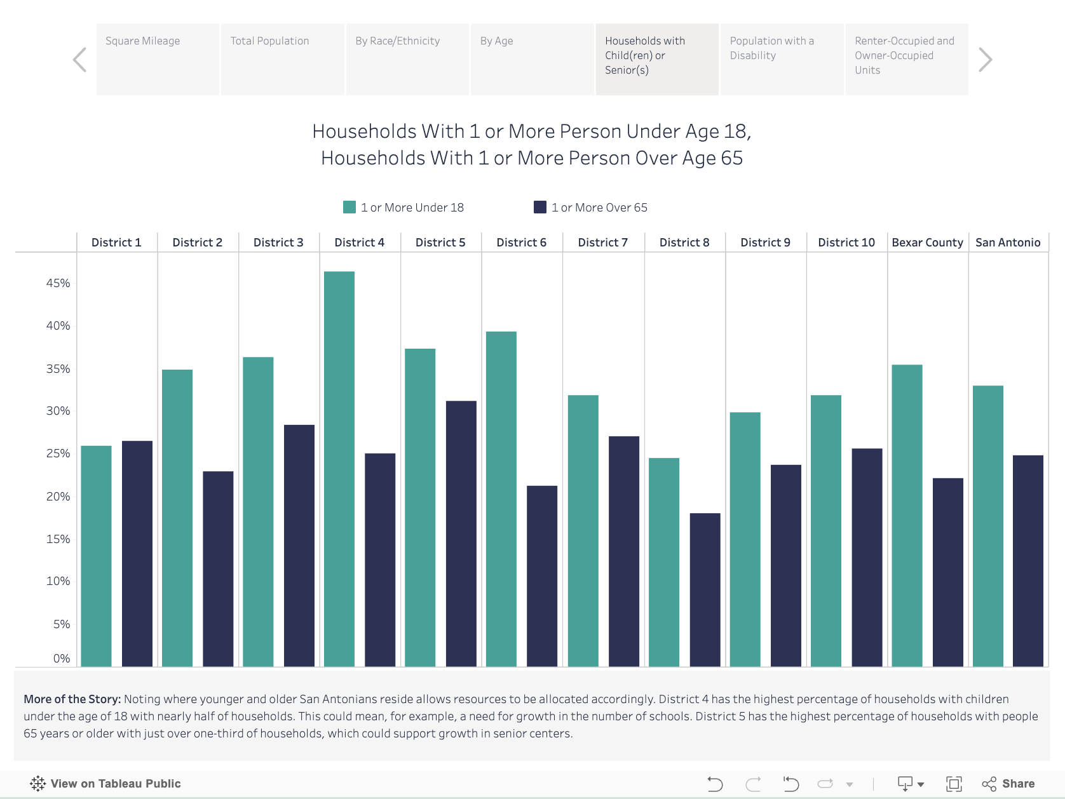The height and width of the screenshot is (799, 1065).
Task: Click the teal '1 or More Under 18' legend swatch
Action: (349, 207)
